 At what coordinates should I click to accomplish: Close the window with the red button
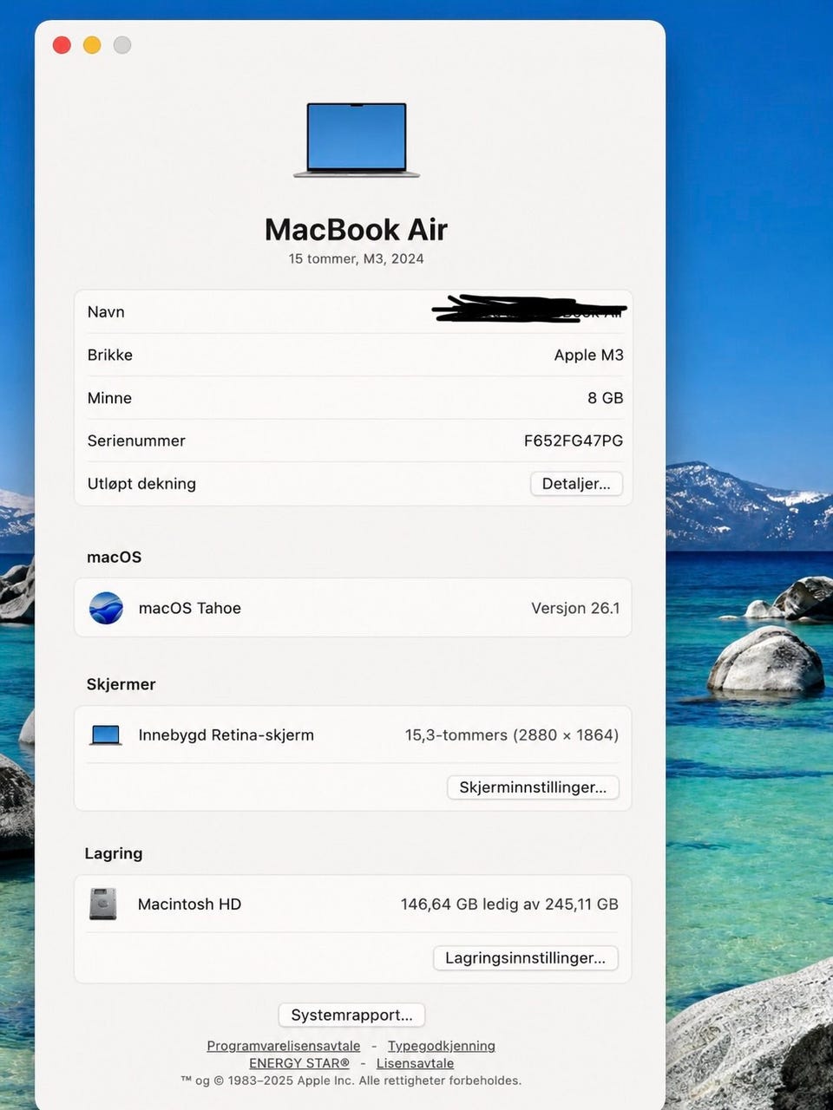pos(62,45)
